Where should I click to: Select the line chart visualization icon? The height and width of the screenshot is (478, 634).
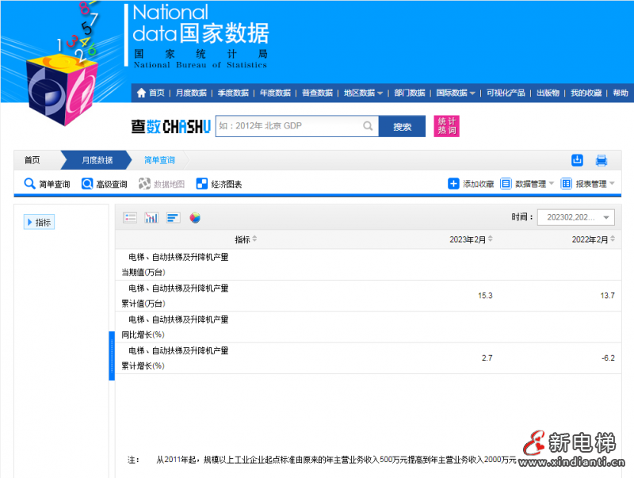151,217
